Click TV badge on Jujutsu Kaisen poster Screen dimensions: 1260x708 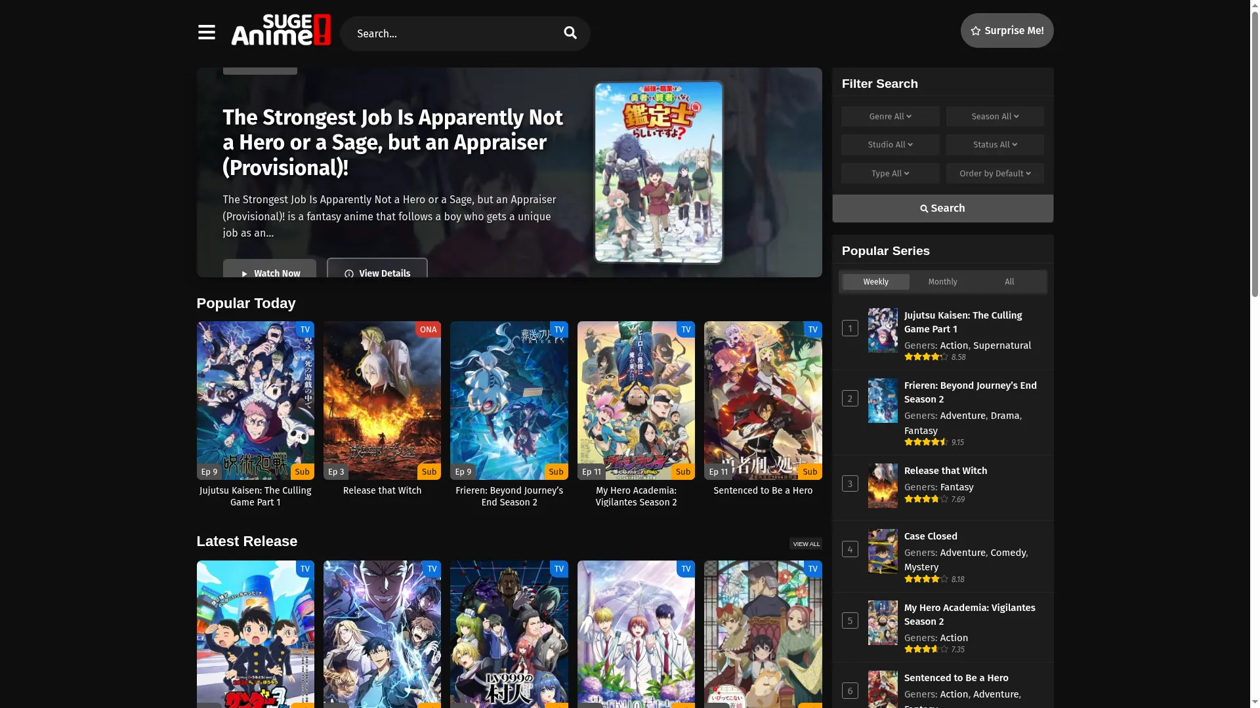click(304, 329)
